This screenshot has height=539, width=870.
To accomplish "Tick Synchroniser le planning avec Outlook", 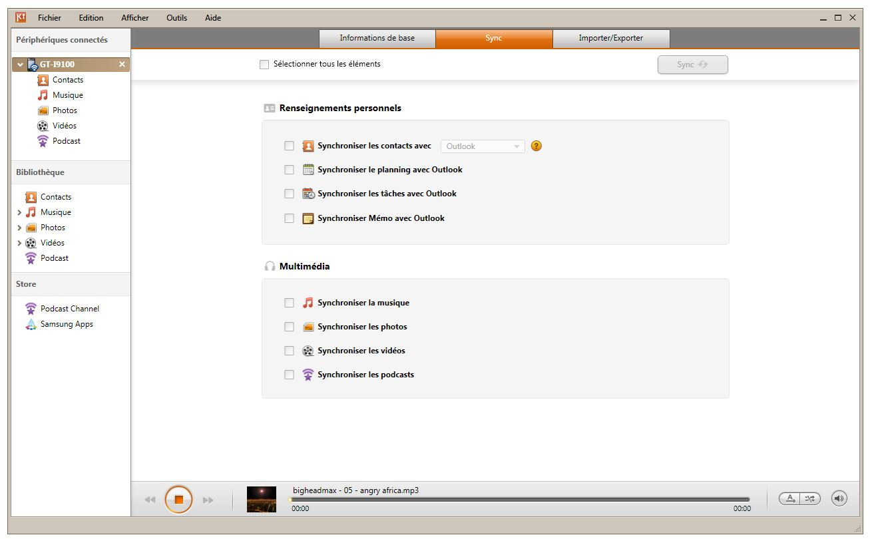I will (289, 170).
